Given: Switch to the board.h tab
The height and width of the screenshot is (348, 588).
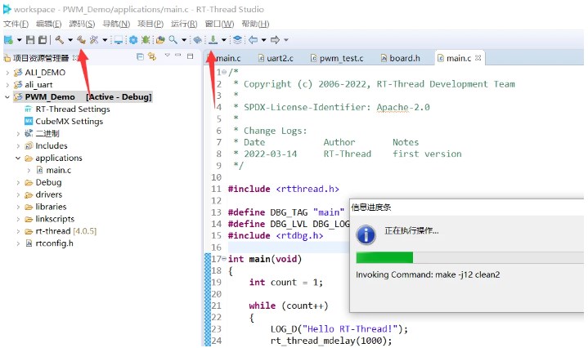Looking at the screenshot, I should pyautogui.click(x=401, y=58).
